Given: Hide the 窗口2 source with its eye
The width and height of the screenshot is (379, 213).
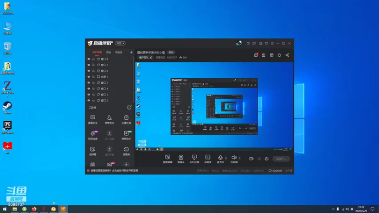Looking at the screenshot, I should pyautogui.click(x=89, y=100).
